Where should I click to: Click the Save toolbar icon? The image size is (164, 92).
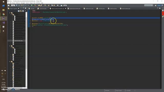(12, 5)
